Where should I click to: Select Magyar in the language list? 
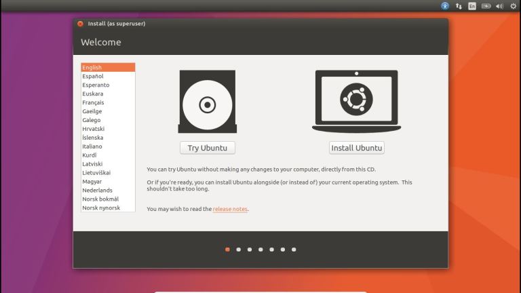pyautogui.click(x=108, y=182)
